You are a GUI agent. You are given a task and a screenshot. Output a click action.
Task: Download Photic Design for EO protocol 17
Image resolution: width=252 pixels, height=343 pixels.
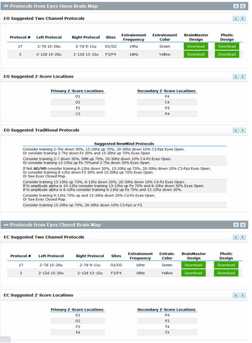[227, 46]
